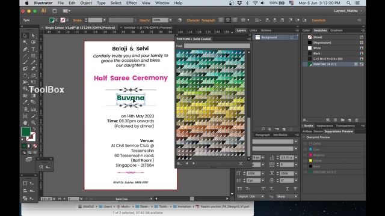Toggle Superscript in Character panel

coord(263,188)
